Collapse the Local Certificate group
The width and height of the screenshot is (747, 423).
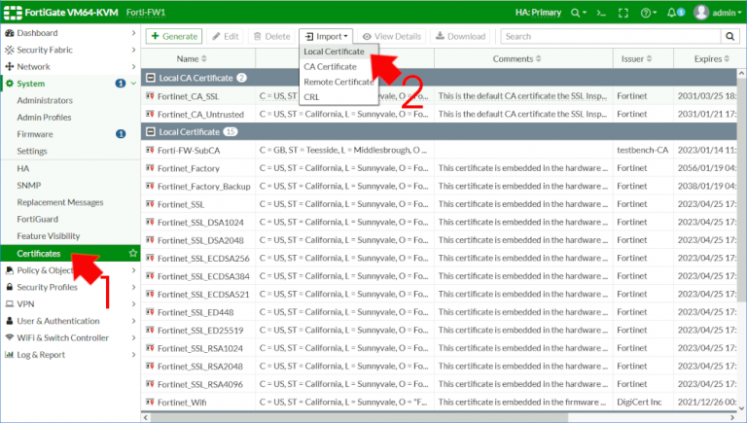151,131
